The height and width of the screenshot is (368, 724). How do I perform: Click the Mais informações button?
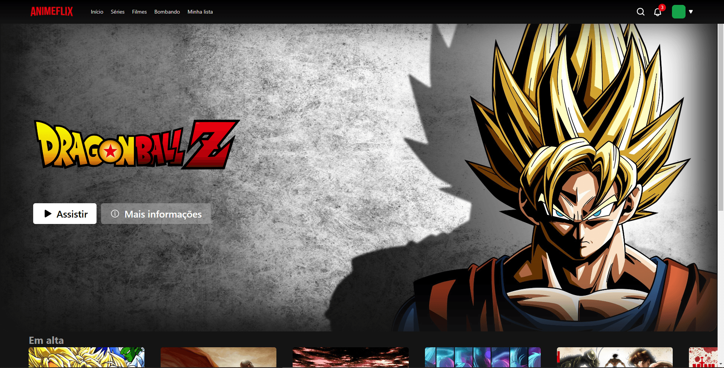(156, 214)
